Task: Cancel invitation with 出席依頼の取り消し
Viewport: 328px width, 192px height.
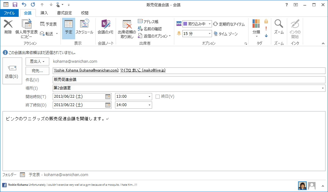Action: [127, 29]
